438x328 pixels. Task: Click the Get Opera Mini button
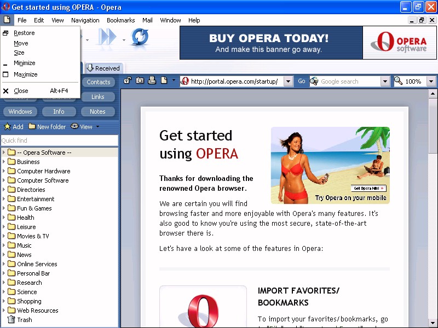point(368,188)
